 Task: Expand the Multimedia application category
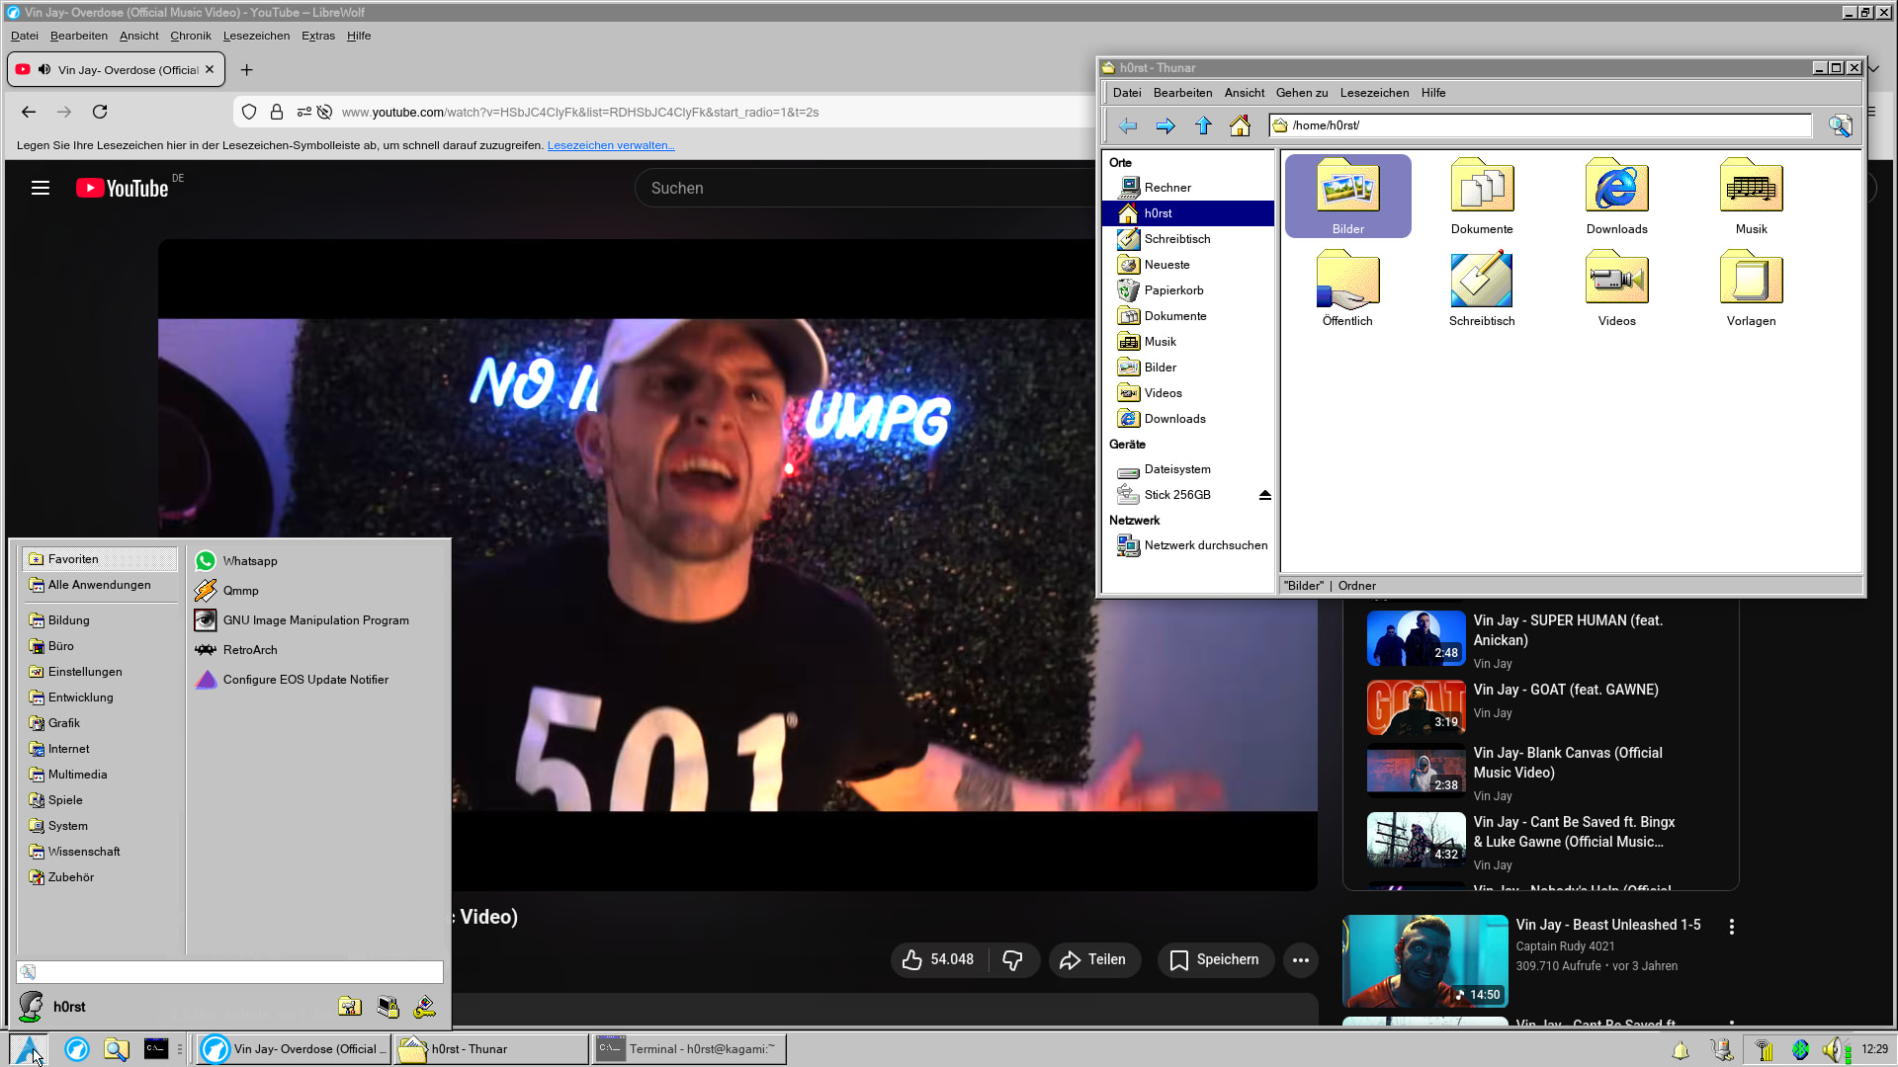click(77, 775)
